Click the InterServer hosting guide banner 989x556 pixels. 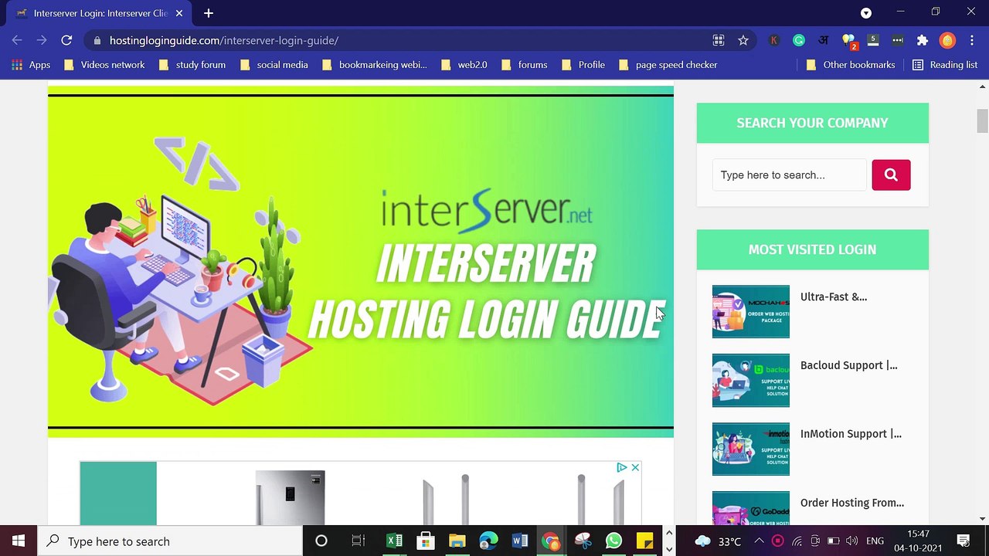361,262
